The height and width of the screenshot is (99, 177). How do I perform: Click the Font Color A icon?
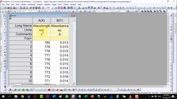pyautogui.click(x=73, y=11)
